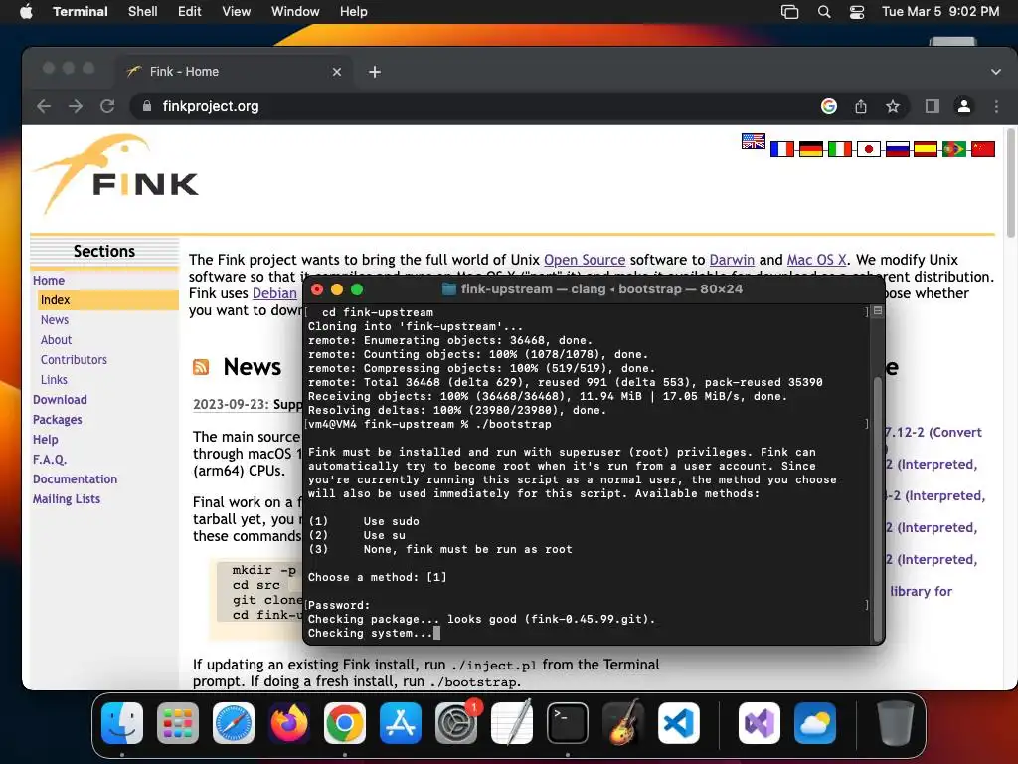Switch site to Chinese flag
The height and width of the screenshot is (764, 1018).
(983, 149)
